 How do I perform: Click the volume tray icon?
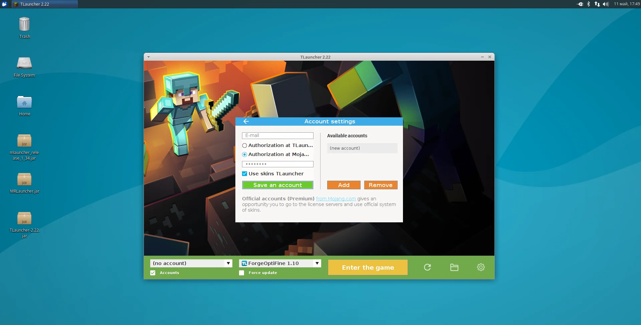pyautogui.click(x=606, y=4)
